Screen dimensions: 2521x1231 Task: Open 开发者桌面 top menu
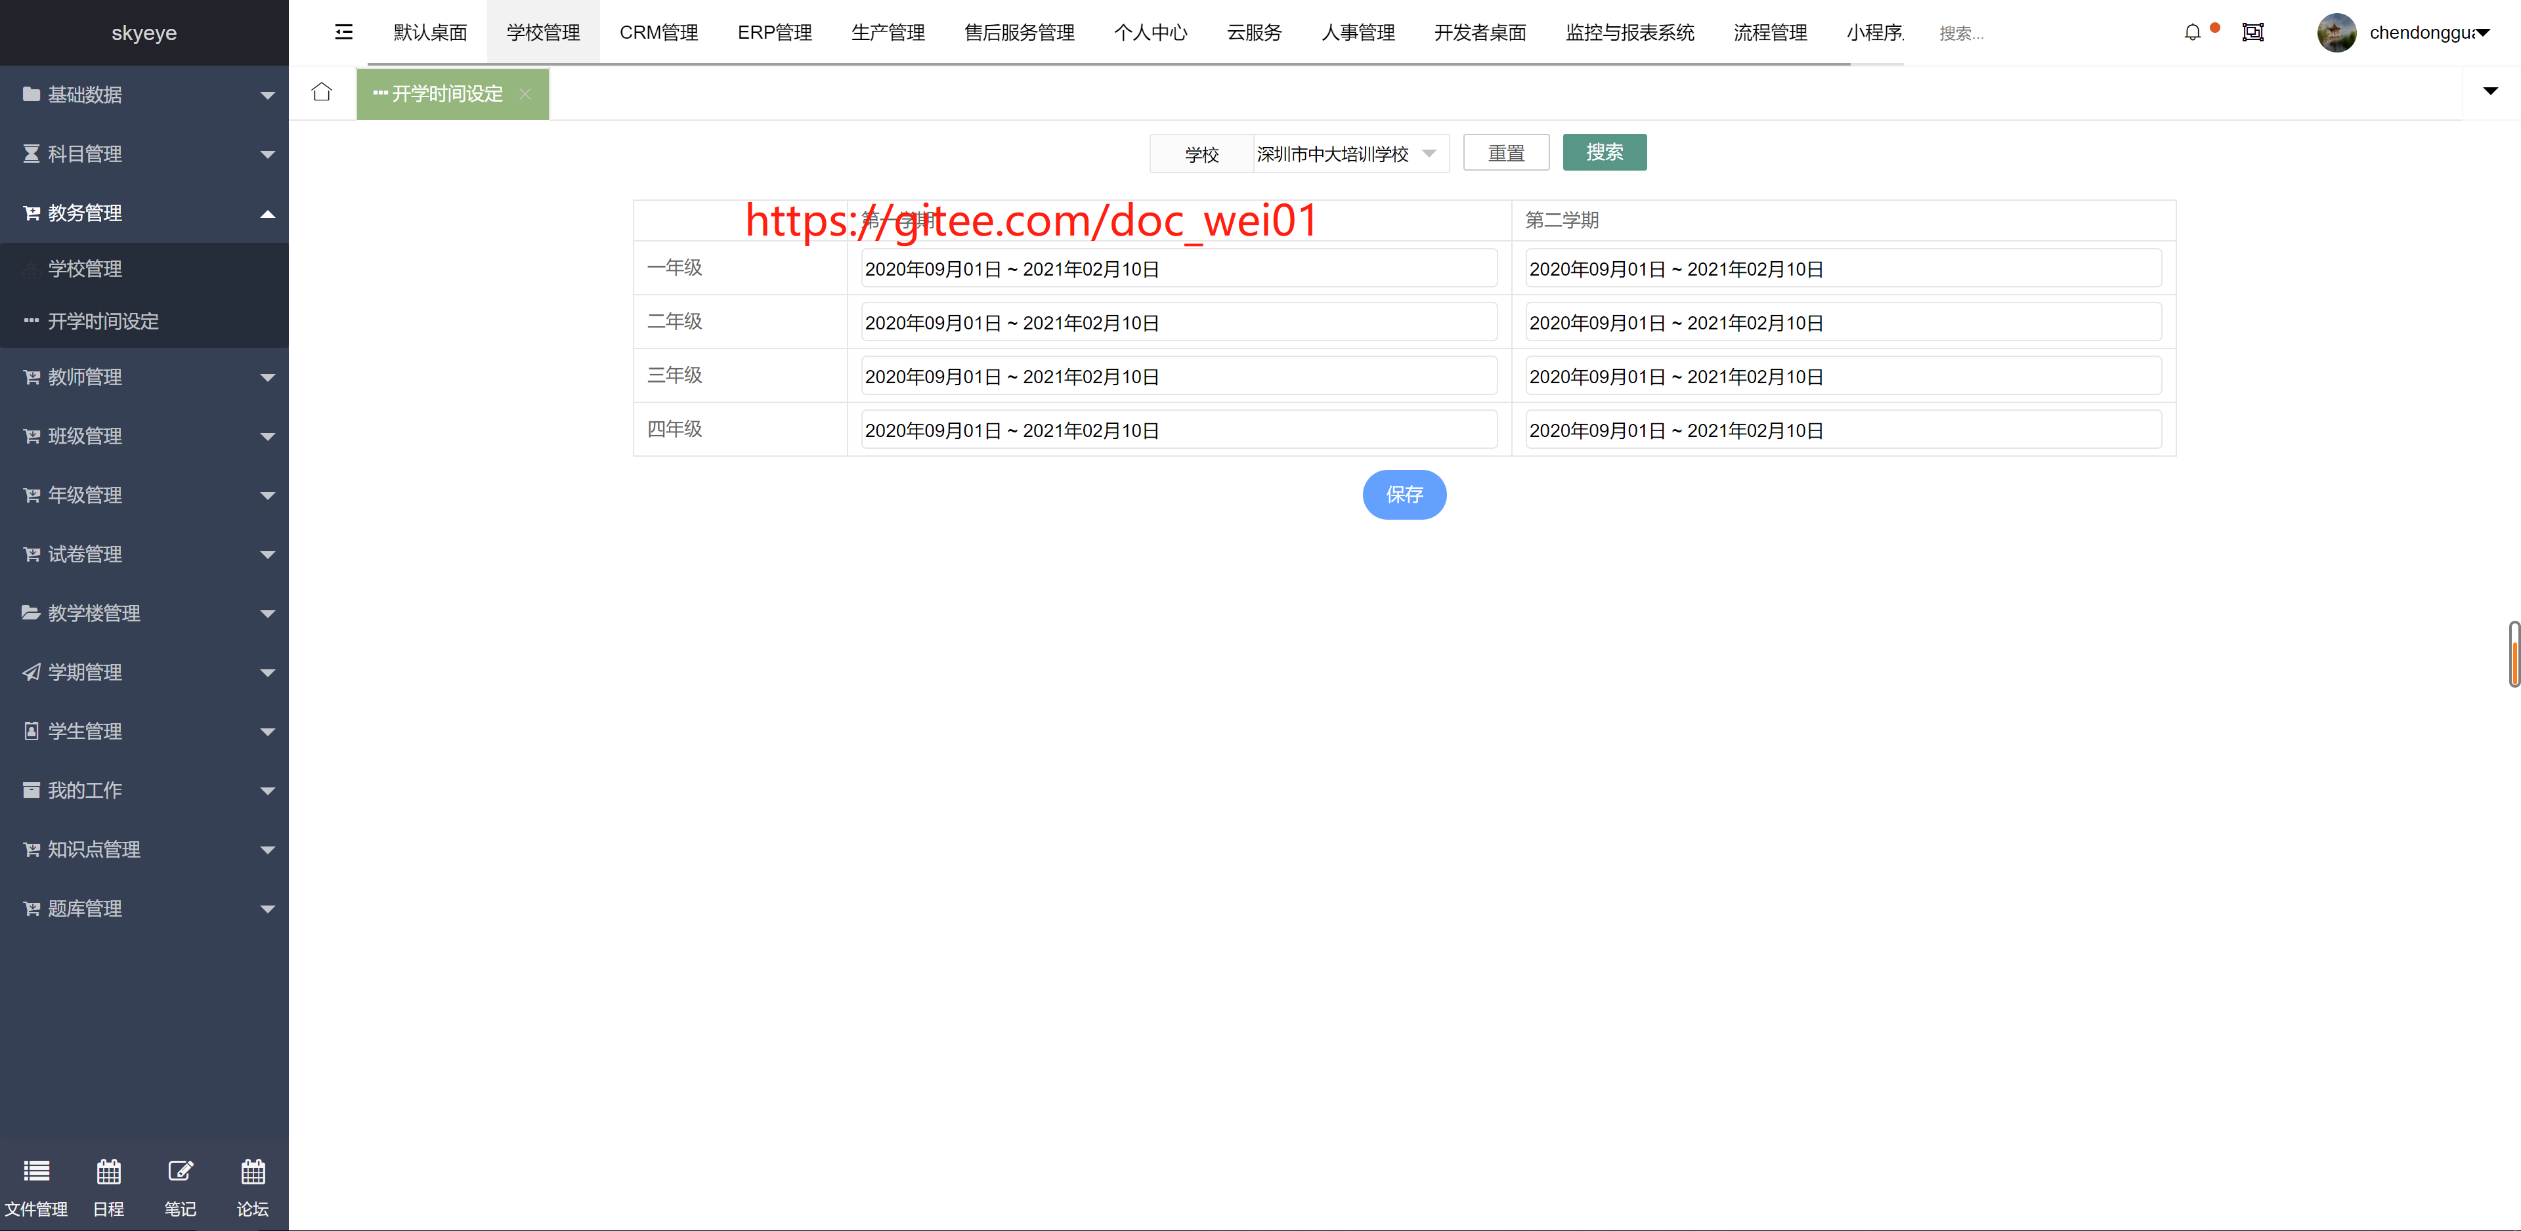(1480, 32)
